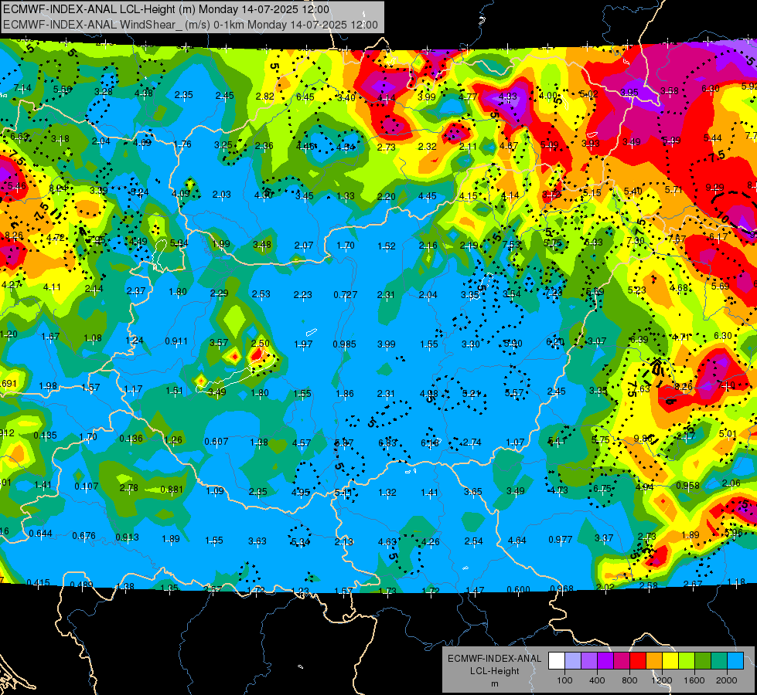
Task: Click the wind shear value 0.644
Action: (x=40, y=534)
